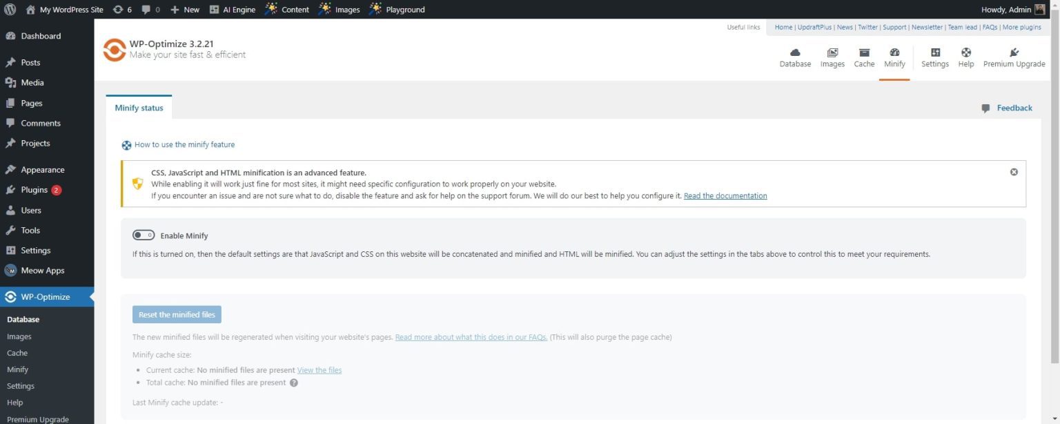Open Playground from the admin bar
Image resolution: width=1060 pixels, height=424 pixels.
[x=397, y=9]
